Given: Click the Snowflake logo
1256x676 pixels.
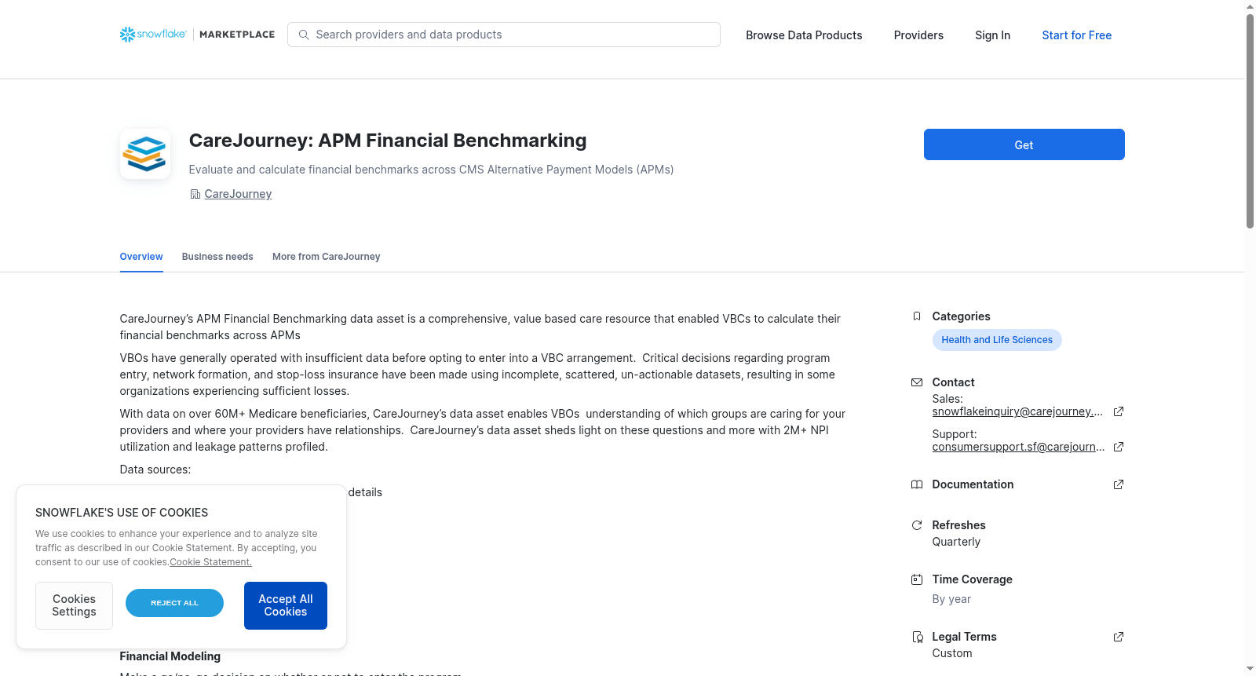Looking at the screenshot, I should 153,35.
